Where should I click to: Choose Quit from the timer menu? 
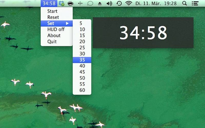coord(57,42)
